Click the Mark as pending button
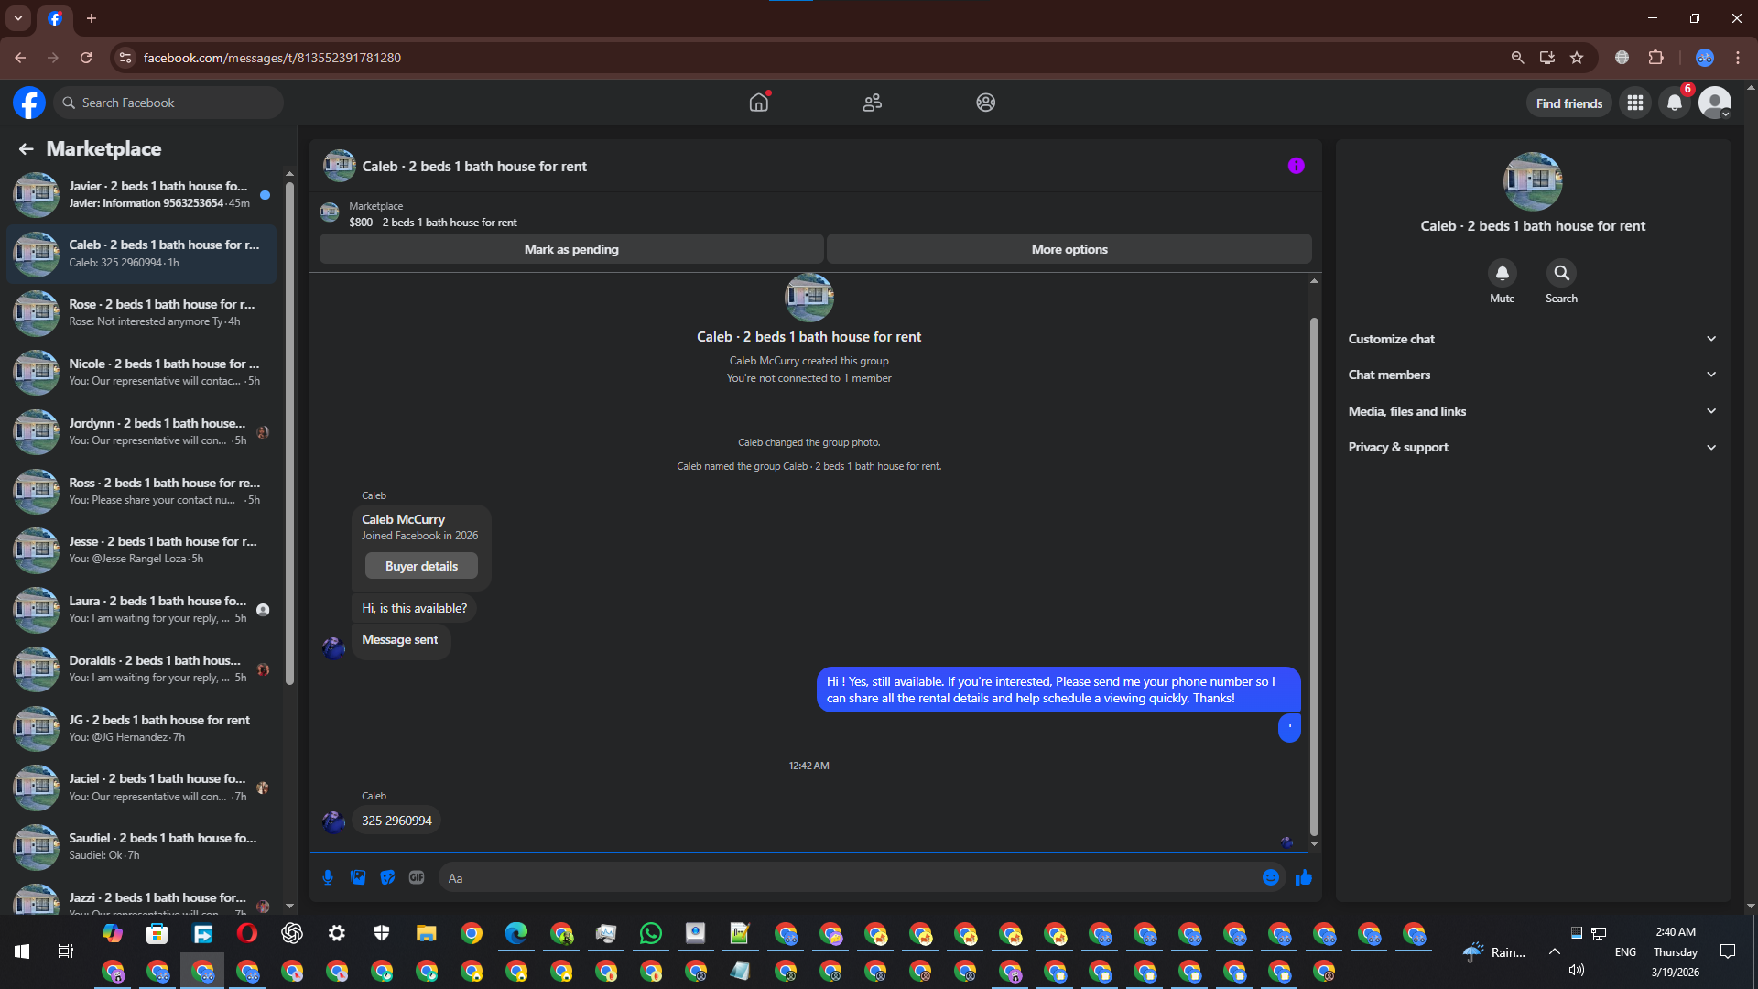The height and width of the screenshot is (989, 1758). coord(571,249)
